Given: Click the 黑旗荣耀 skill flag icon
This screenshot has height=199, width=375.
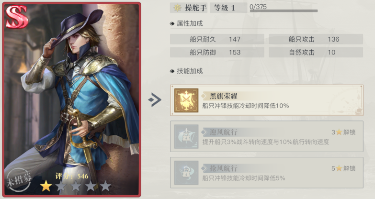Looking at the screenshot, I should click(x=186, y=100).
